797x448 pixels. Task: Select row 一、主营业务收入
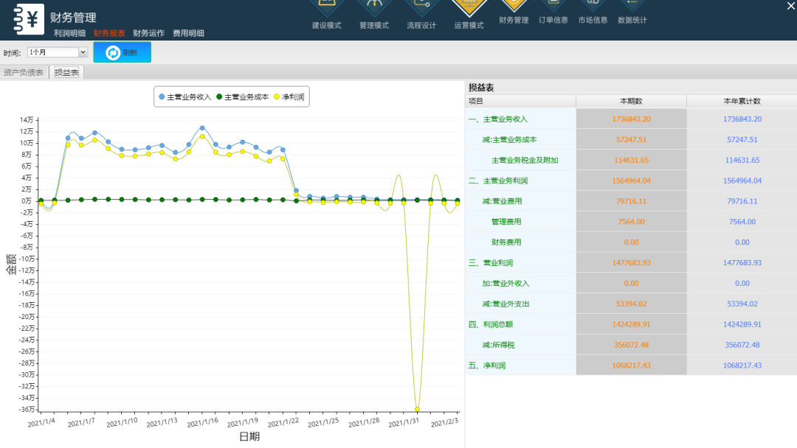coord(631,119)
